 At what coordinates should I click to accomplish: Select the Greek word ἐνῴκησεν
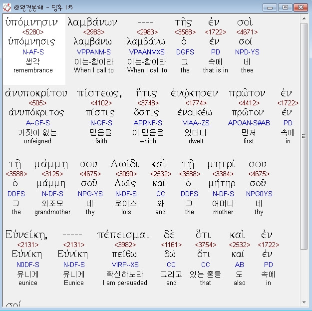pyautogui.click(x=194, y=93)
